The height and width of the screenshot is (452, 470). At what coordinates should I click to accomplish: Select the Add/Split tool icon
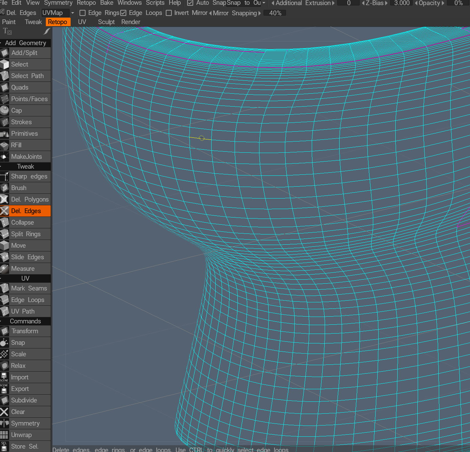click(4, 53)
